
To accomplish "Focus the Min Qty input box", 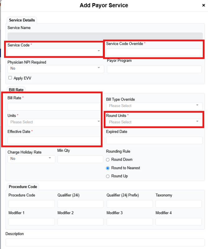I will (x=80, y=159).
